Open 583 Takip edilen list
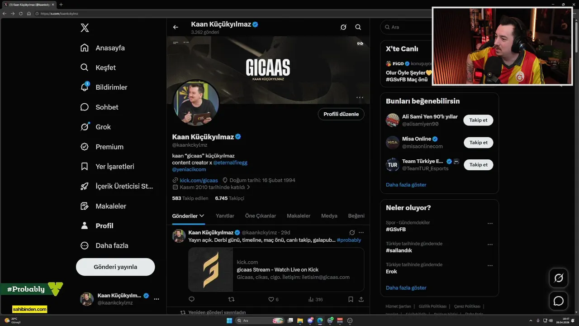Image resolution: width=579 pixels, height=326 pixels. (x=190, y=198)
